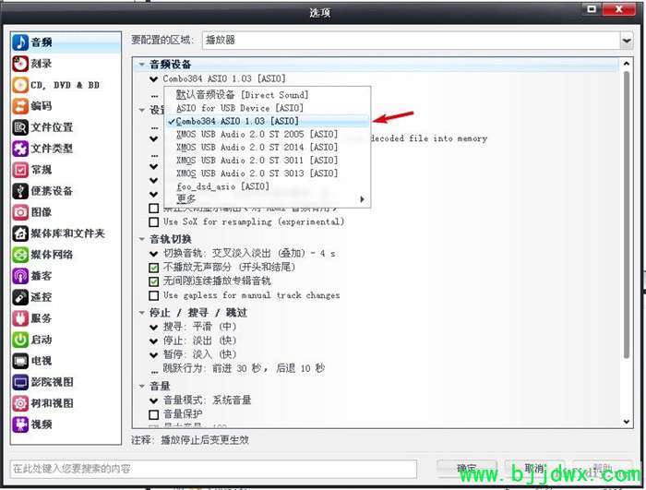Click the 常规 general settings icon
The image size is (646, 490).
click(x=20, y=170)
